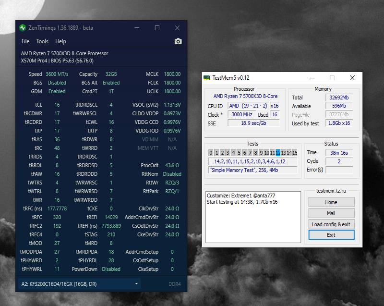Click the TestMem5 title bar app icon
This screenshot has height=306, width=384.
point(206,78)
